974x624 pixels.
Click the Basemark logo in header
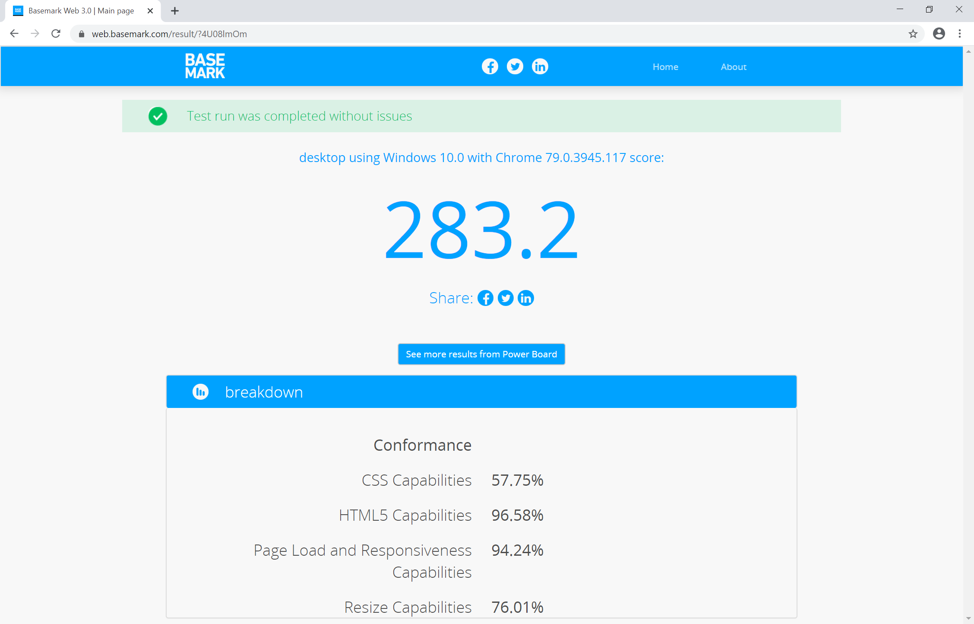(x=205, y=66)
